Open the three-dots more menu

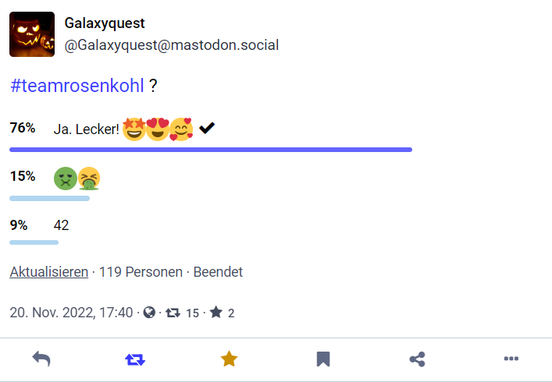point(511,359)
